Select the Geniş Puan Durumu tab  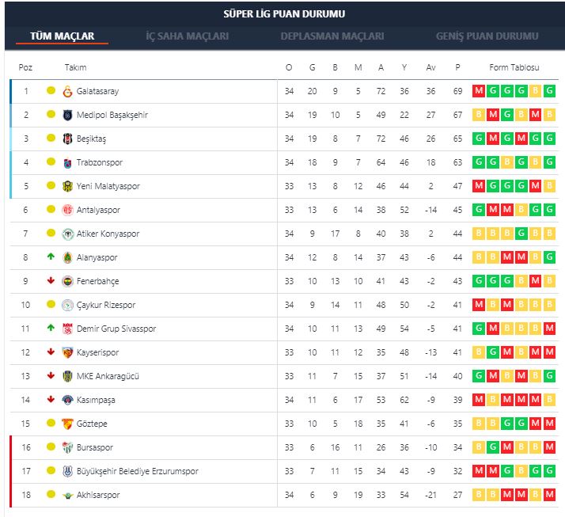coord(487,36)
